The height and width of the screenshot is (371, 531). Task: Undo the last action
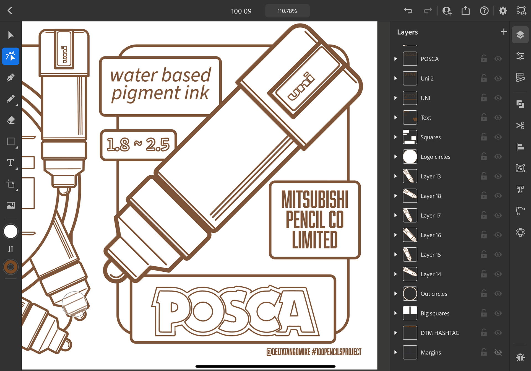tap(408, 11)
